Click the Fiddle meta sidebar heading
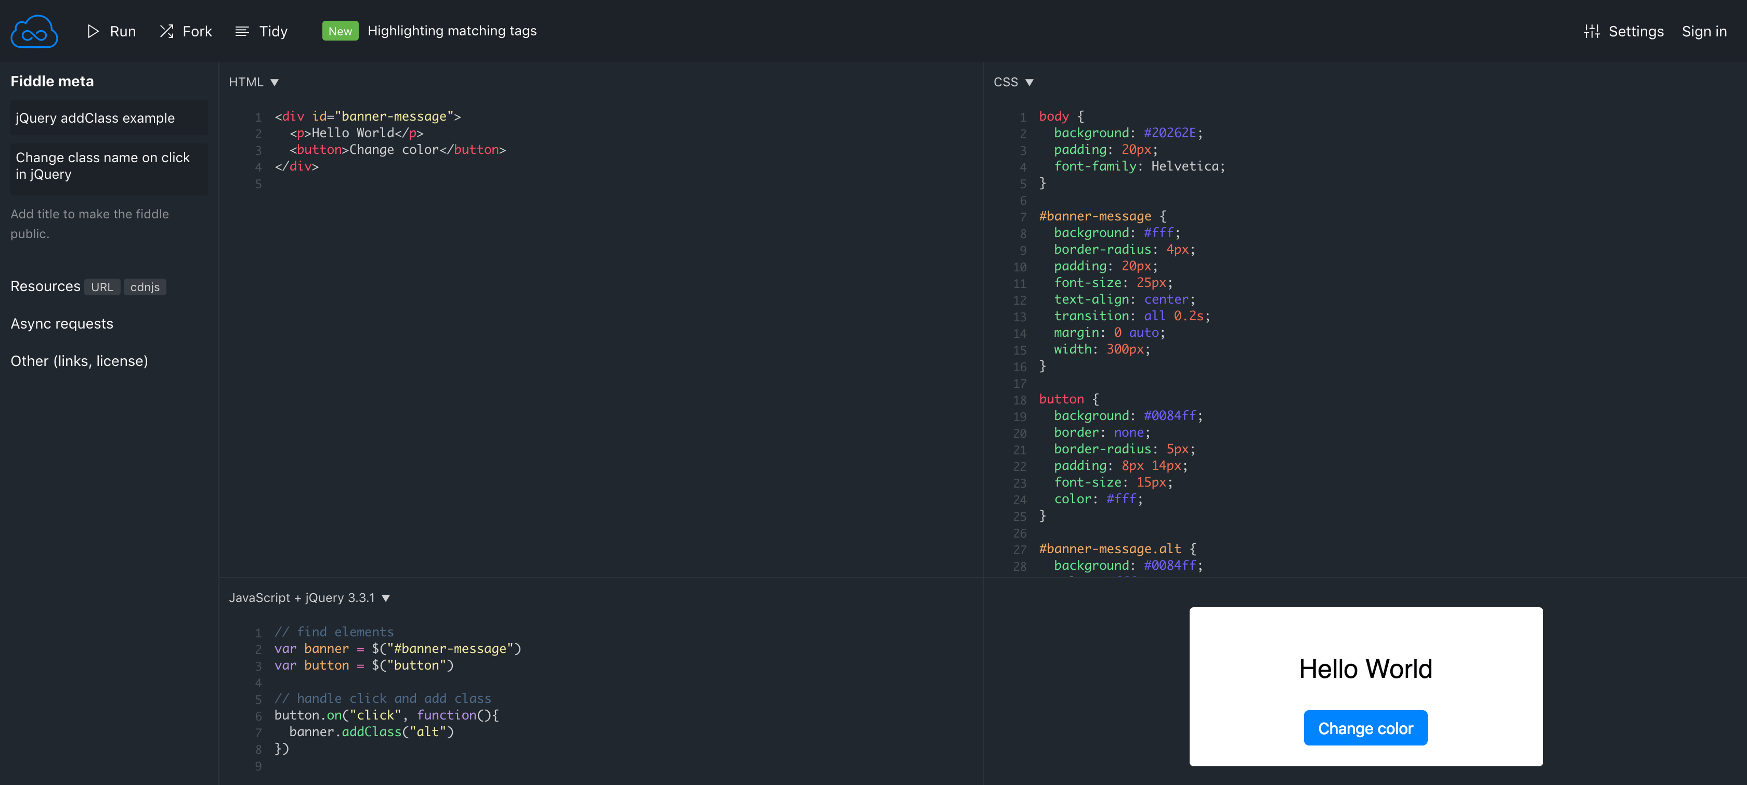Screen dimensions: 1747x785 pos(52,81)
